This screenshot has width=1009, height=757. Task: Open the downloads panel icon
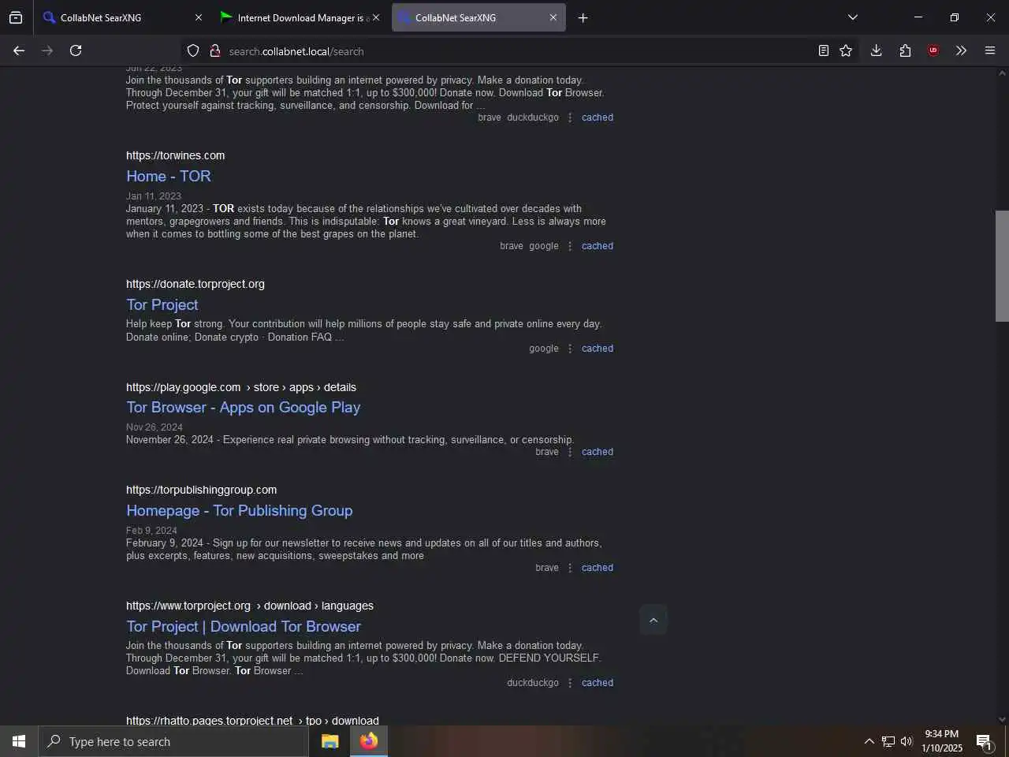(876, 50)
